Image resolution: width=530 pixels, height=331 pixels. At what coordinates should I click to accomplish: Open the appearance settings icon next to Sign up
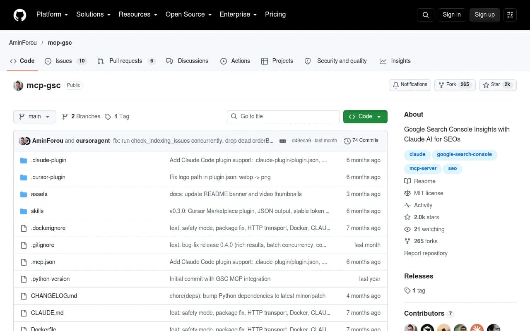[510, 15]
